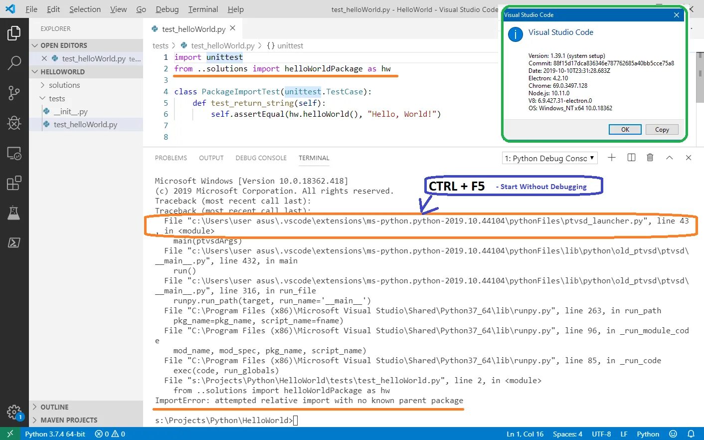The height and width of the screenshot is (440, 704).
Task: Maximize the panel with up chevron
Action: tap(670, 158)
